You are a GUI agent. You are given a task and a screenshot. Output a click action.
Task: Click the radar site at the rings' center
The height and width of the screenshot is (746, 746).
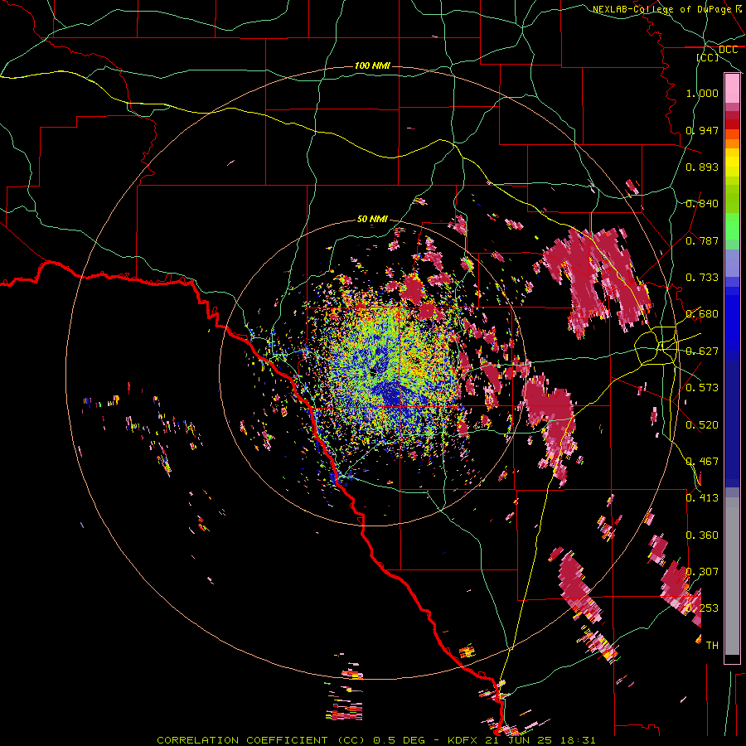(x=372, y=372)
